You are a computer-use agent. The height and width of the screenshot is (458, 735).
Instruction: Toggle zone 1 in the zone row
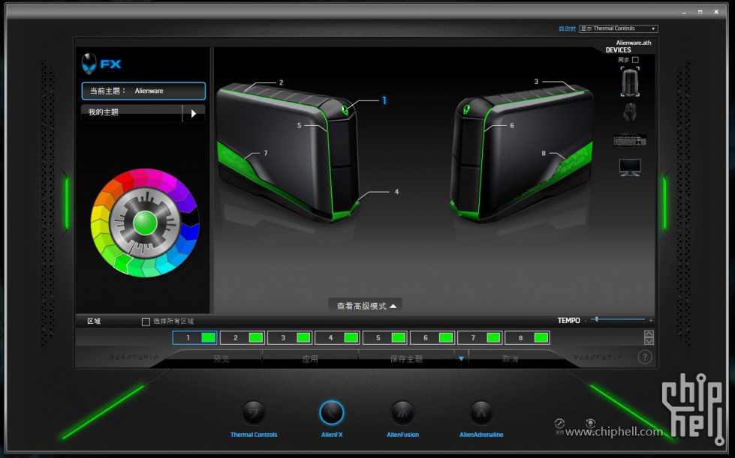click(x=194, y=338)
